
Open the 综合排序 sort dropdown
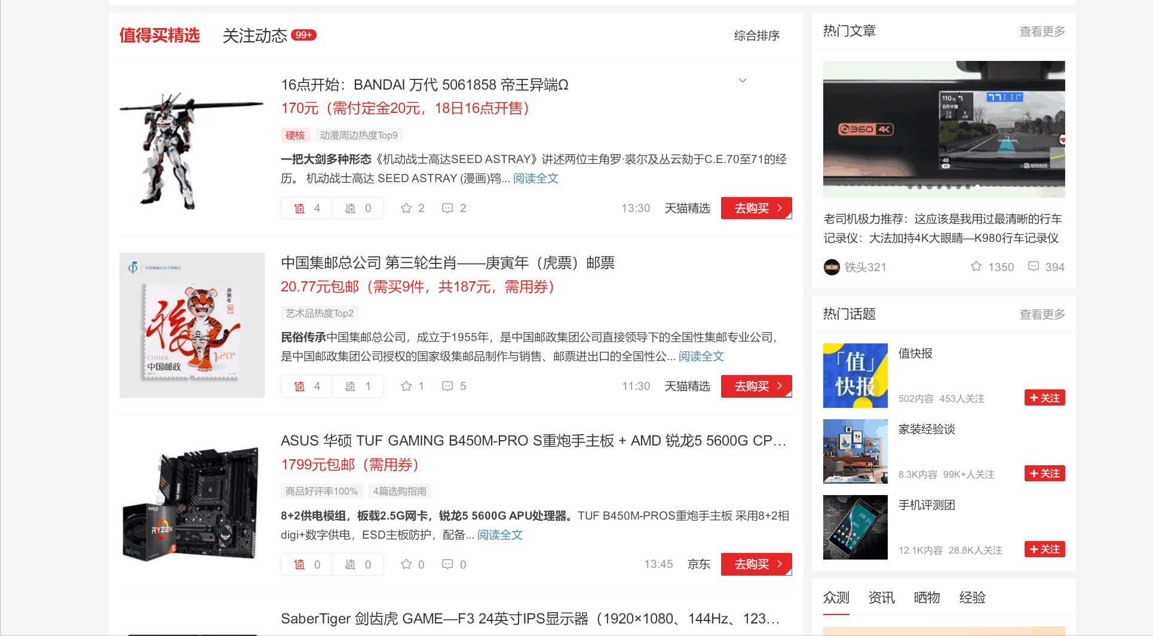[757, 36]
